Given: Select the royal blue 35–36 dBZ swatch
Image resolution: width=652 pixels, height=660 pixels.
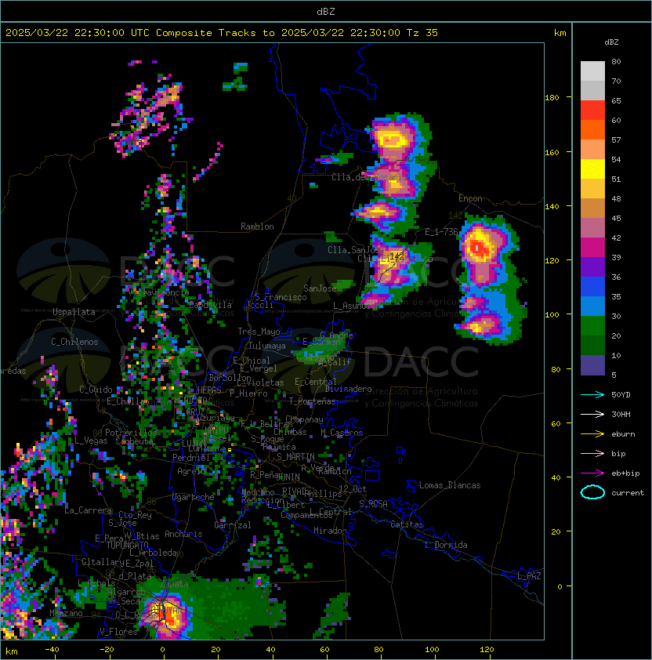Looking at the screenshot, I should coord(592,287).
